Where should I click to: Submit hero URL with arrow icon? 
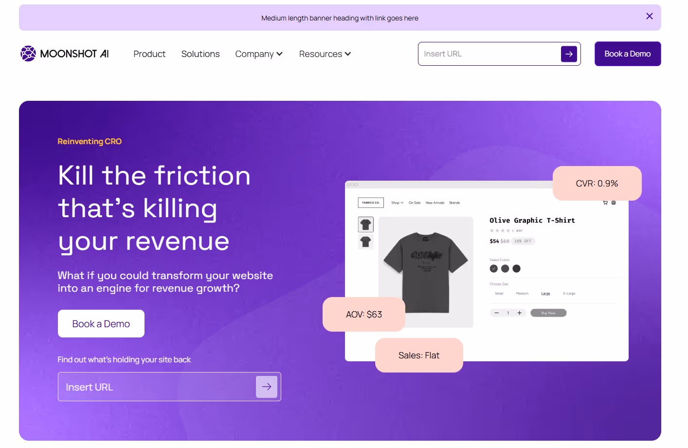coord(267,387)
